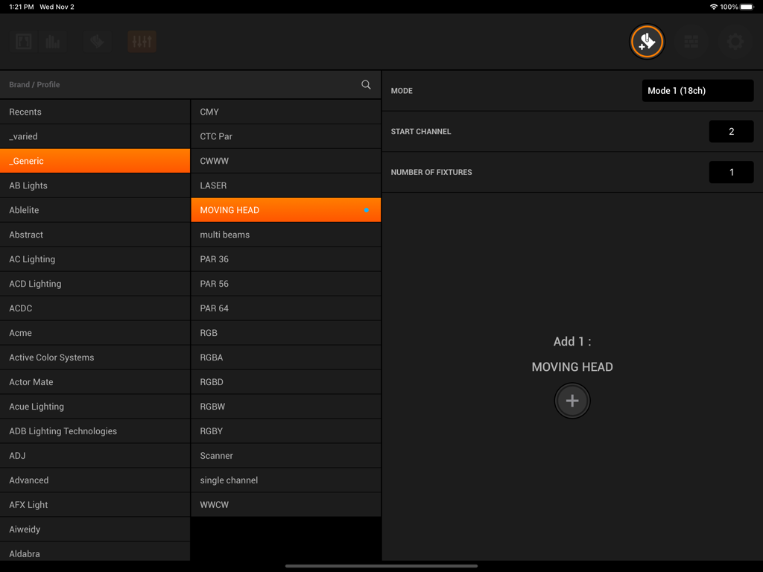Screen dimensions: 763x572
Task: Open the NUMBER OF FIXTURES value selector
Action: [x=731, y=172]
